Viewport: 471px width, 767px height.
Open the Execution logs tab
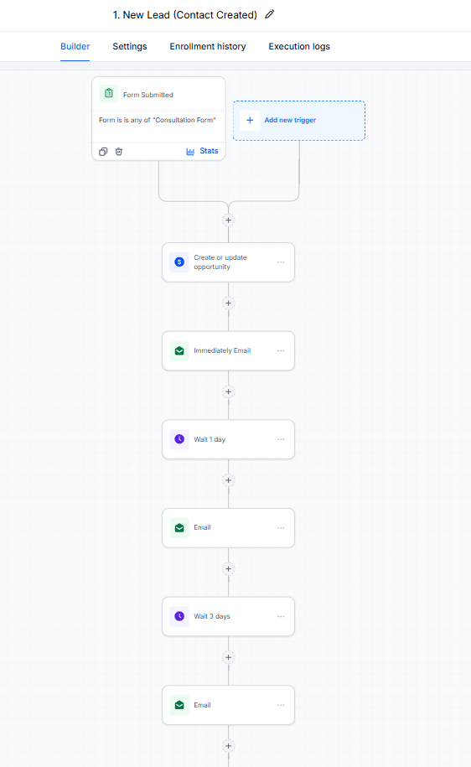[x=299, y=46]
